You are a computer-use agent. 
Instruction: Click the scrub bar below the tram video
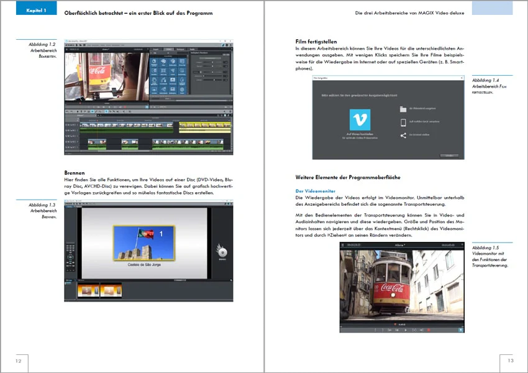coord(402,327)
